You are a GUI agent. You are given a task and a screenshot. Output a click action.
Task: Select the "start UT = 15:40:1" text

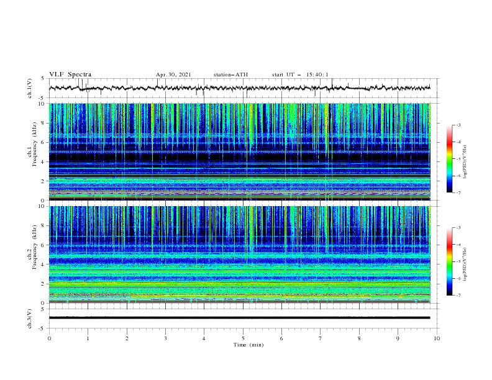(300, 75)
